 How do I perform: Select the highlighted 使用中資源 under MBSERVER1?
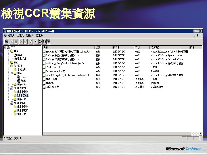point(23,95)
